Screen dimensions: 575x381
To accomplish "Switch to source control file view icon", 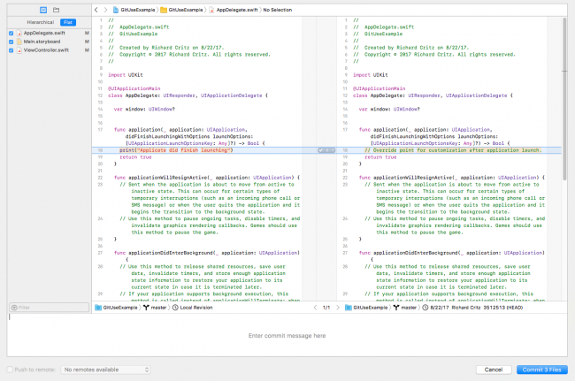I will coord(43,10).
